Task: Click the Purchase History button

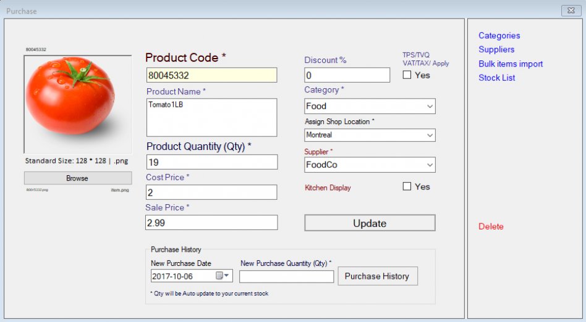Action: (378, 276)
